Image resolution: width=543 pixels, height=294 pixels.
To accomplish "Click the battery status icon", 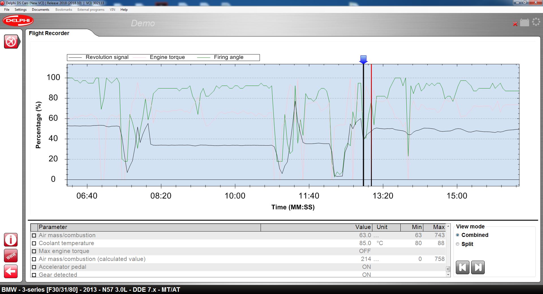I will point(524,23).
